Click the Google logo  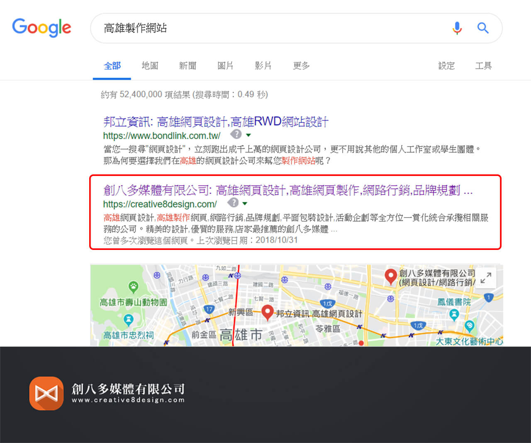point(41,28)
